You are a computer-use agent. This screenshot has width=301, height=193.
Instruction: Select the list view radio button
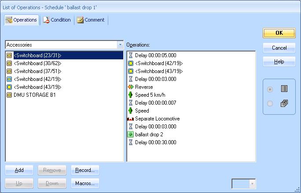point(270,89)
